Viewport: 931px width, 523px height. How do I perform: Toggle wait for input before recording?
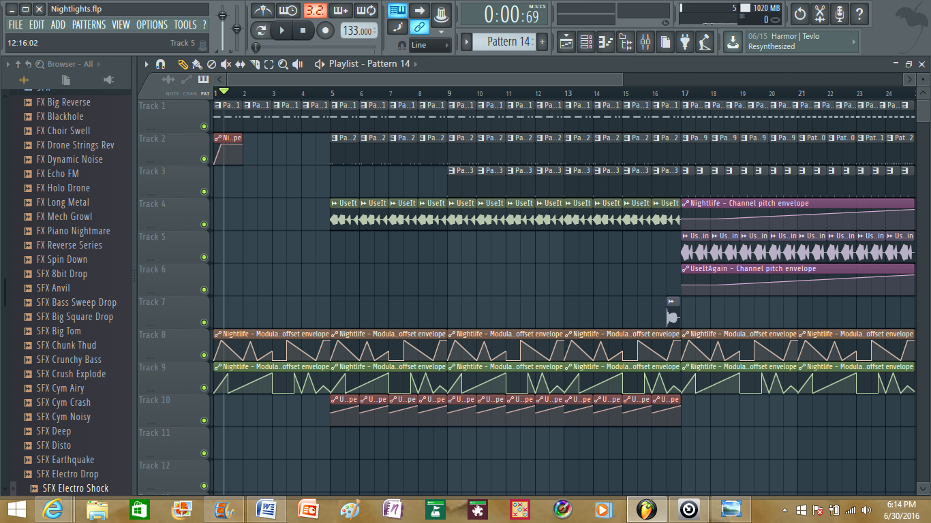tap(288, 11)
